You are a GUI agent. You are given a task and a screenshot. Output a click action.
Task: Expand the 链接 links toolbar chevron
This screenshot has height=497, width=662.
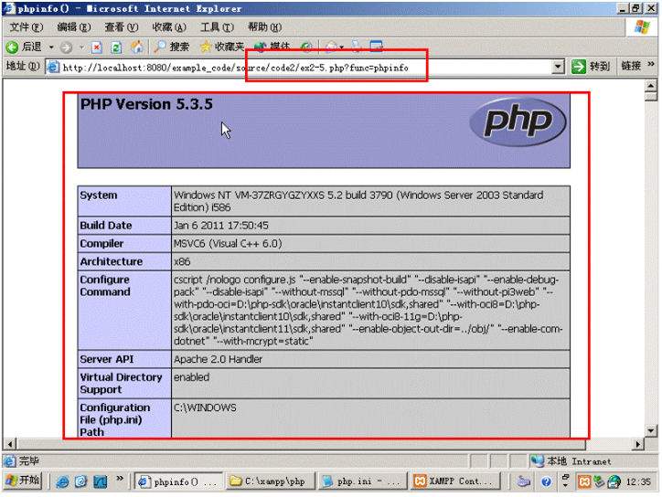click(x=651, y=64)
